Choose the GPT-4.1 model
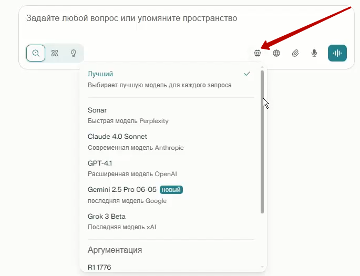The image size is (360, 276). (x=171, y=168)
